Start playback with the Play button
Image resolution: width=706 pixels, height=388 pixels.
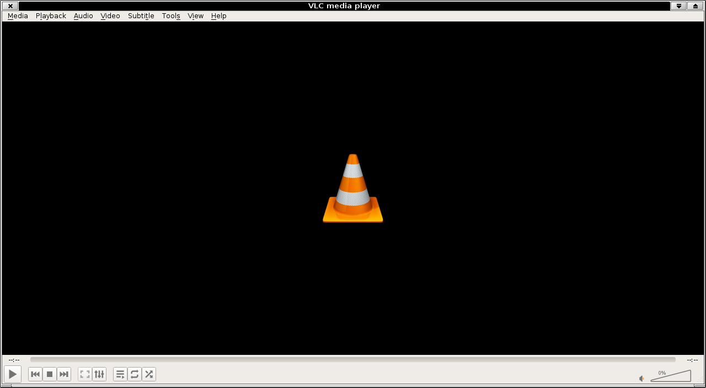(x=13, y=374)
